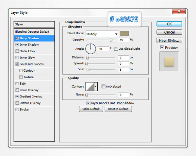Screen dimensions: 196x156
Task: Select the Styles list header
Action: coord(34,25)
